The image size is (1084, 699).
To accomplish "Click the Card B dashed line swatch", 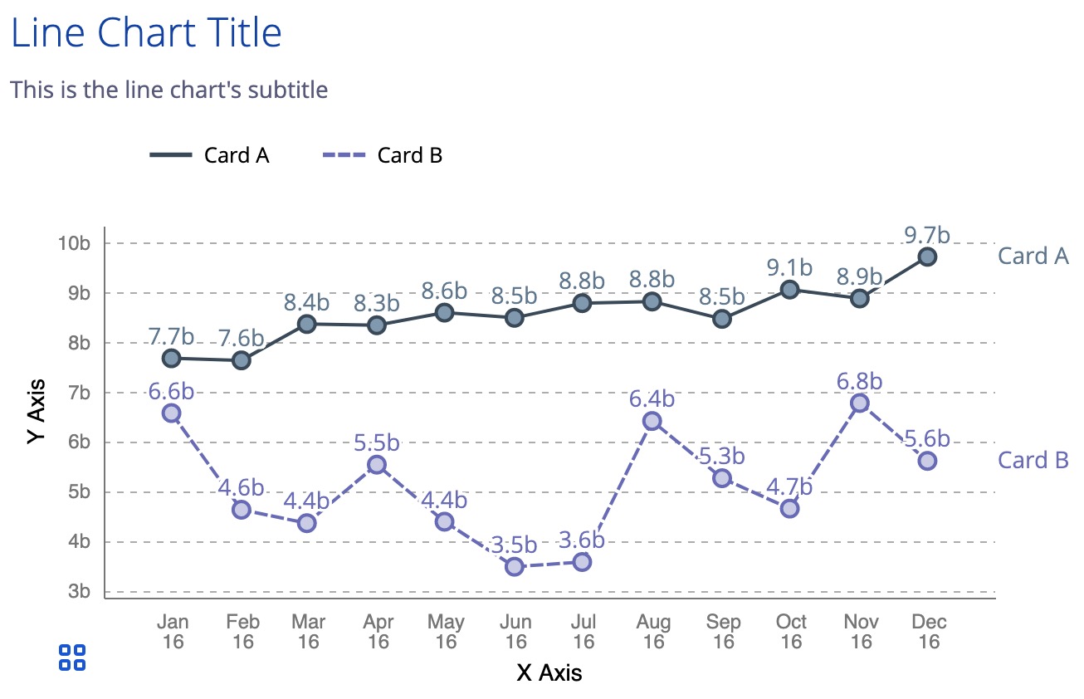I will point(343,155).
